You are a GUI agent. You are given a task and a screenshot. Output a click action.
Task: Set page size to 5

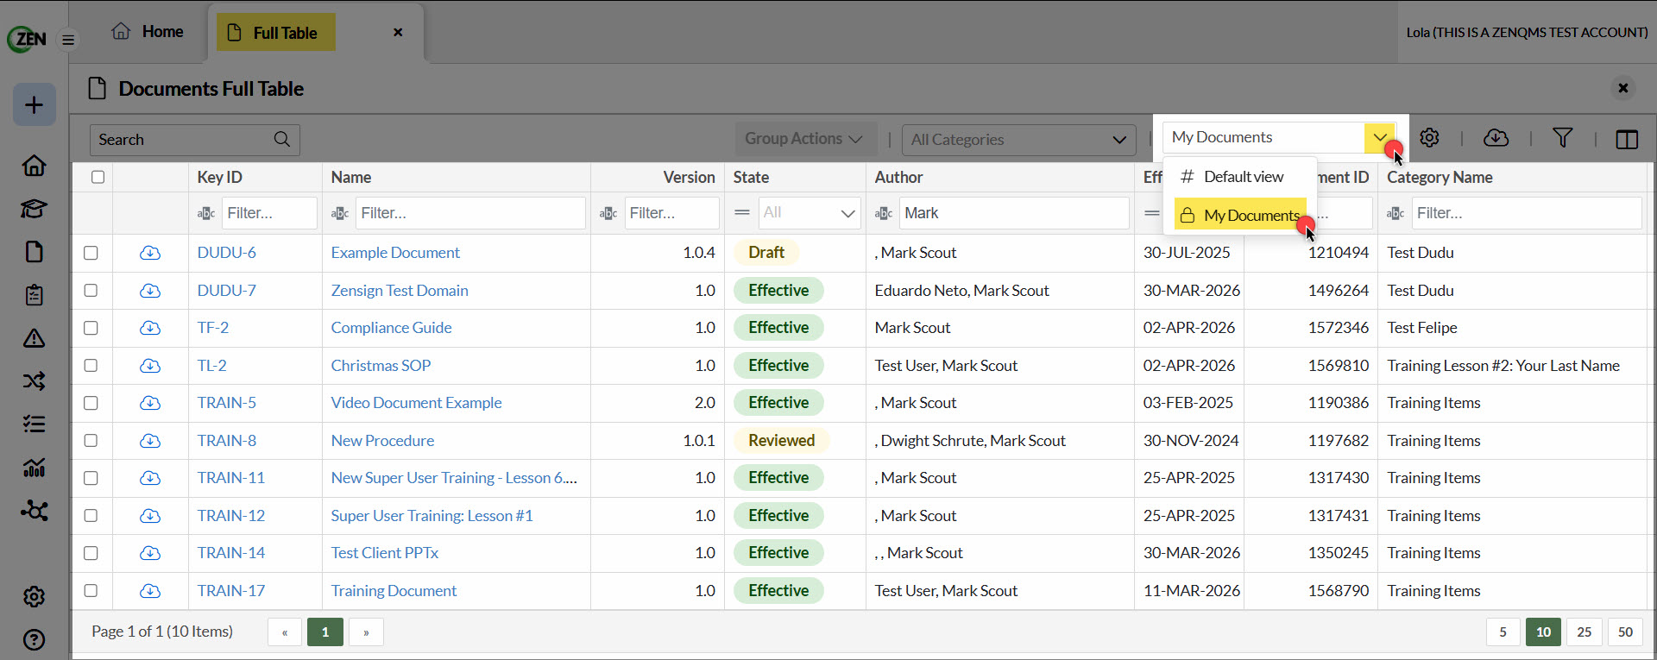[x=1503, y=632]
